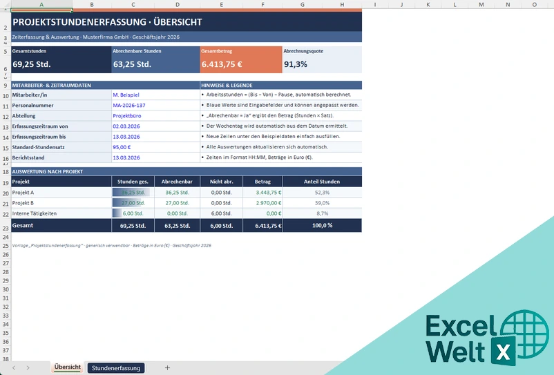
Task: Click Interne Tätigkeiten Anteil 8,7%
Action: point(322,213)
